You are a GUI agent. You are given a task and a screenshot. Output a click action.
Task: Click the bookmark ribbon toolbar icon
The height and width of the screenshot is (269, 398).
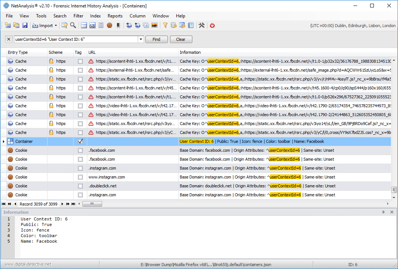[118, 25]
